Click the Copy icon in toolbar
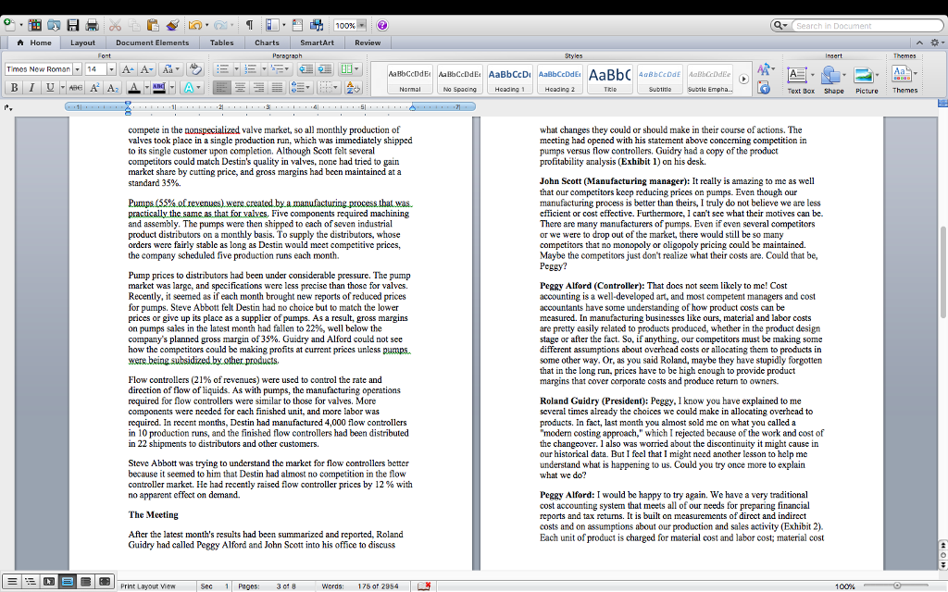Viewport: 948px width, 592px height. point(134,25)
